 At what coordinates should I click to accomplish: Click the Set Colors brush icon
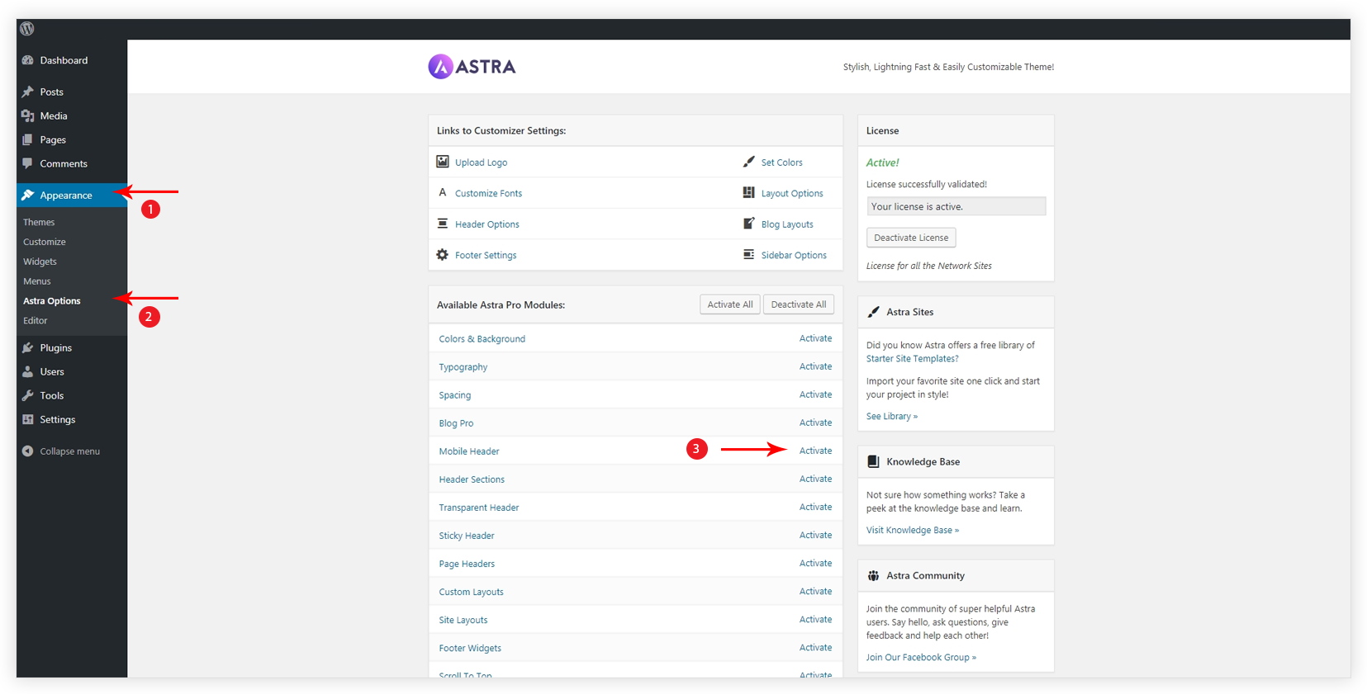point(749,162)
